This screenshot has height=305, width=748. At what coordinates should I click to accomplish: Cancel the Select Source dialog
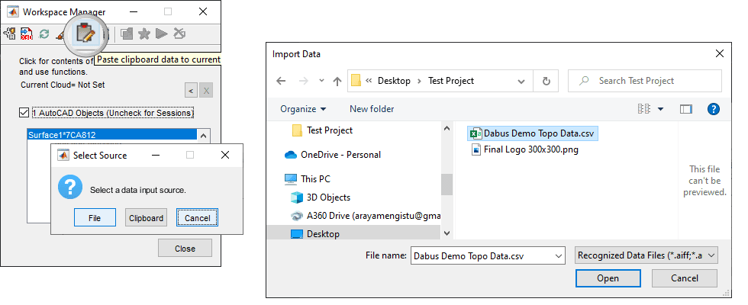pos(197,218)
